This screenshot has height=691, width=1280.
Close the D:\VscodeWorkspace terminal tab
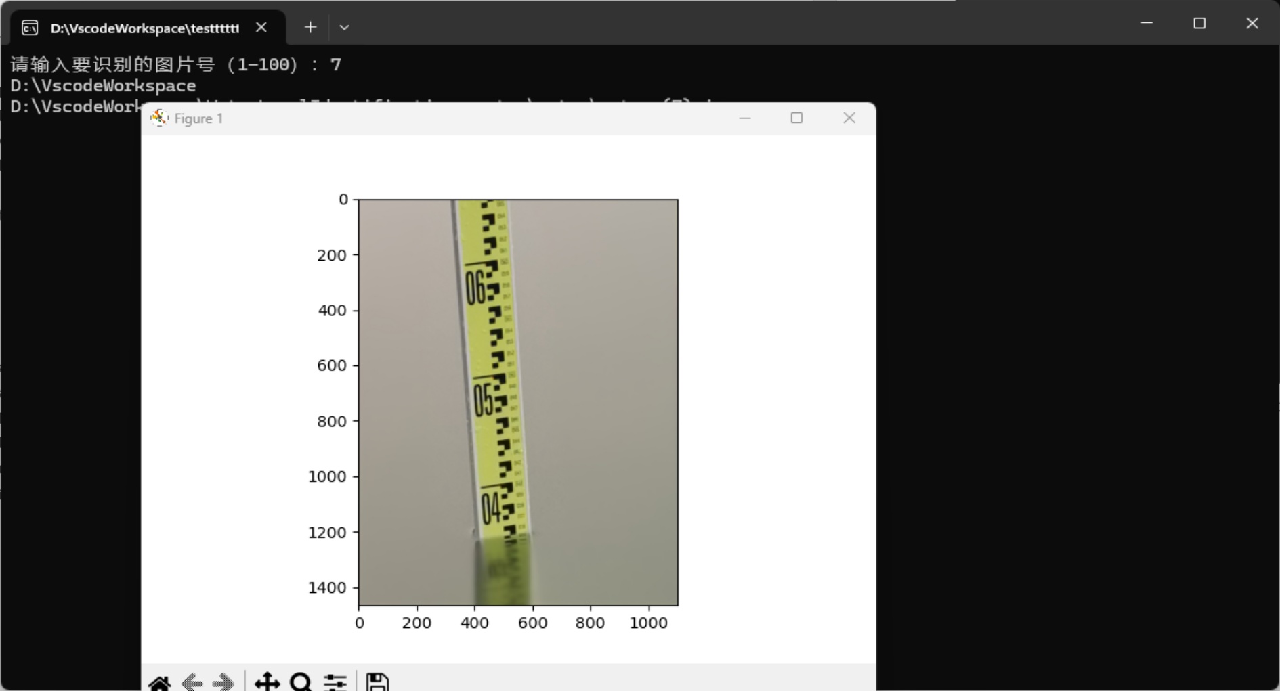coord(261,27)
